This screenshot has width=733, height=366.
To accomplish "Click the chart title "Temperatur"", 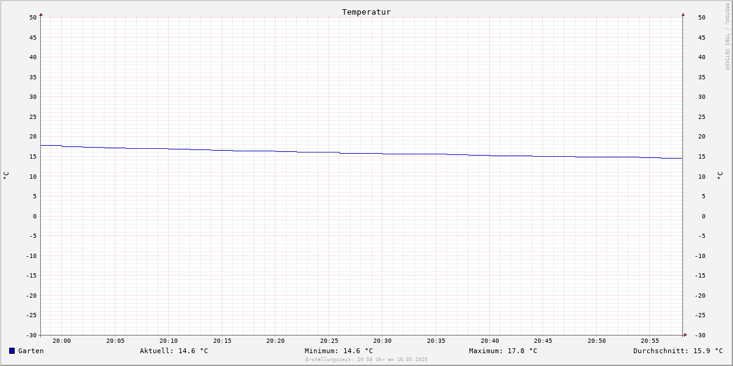I will point(366,12).
